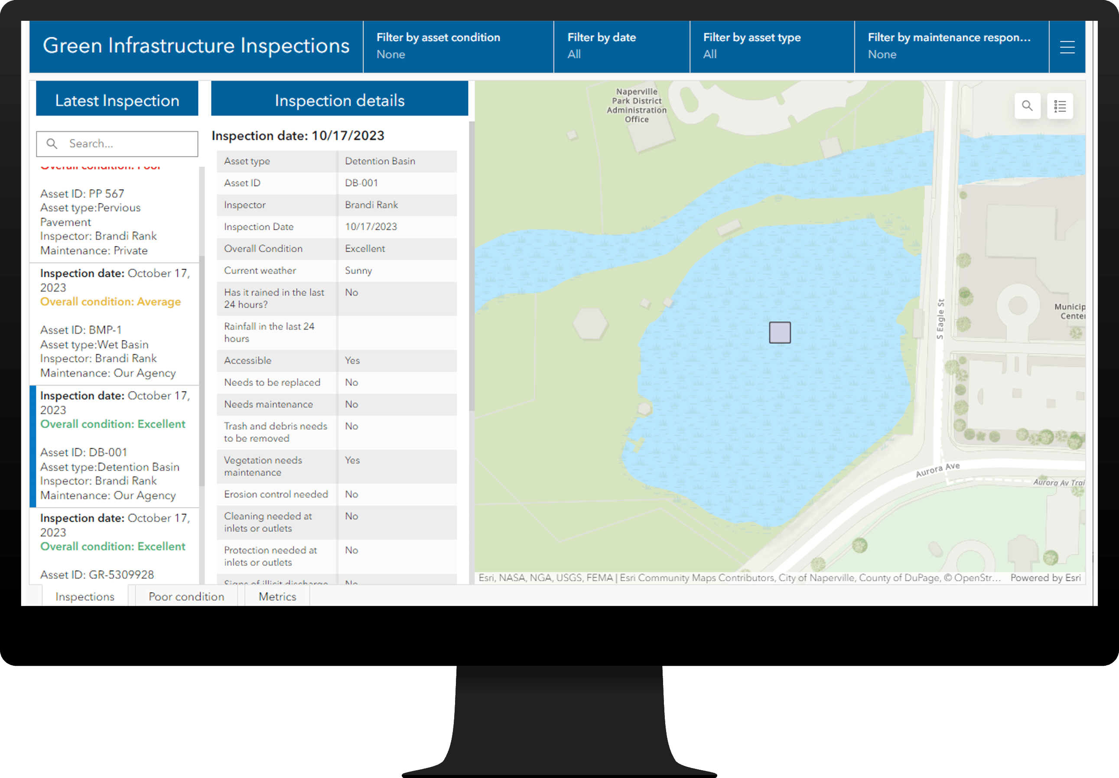
Task: Open Filter by maintenance responsibility dropdown
Action: (951, 46)
